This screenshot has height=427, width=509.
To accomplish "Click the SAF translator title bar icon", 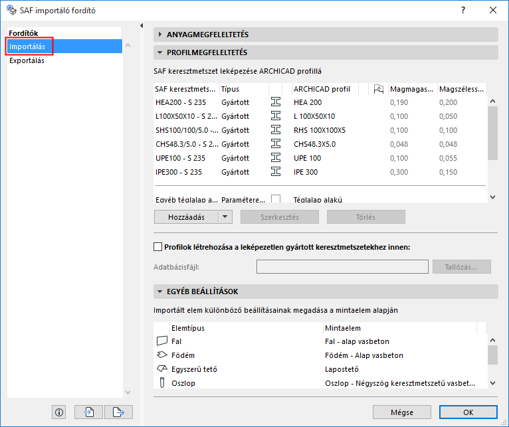I will pos(11,10).
